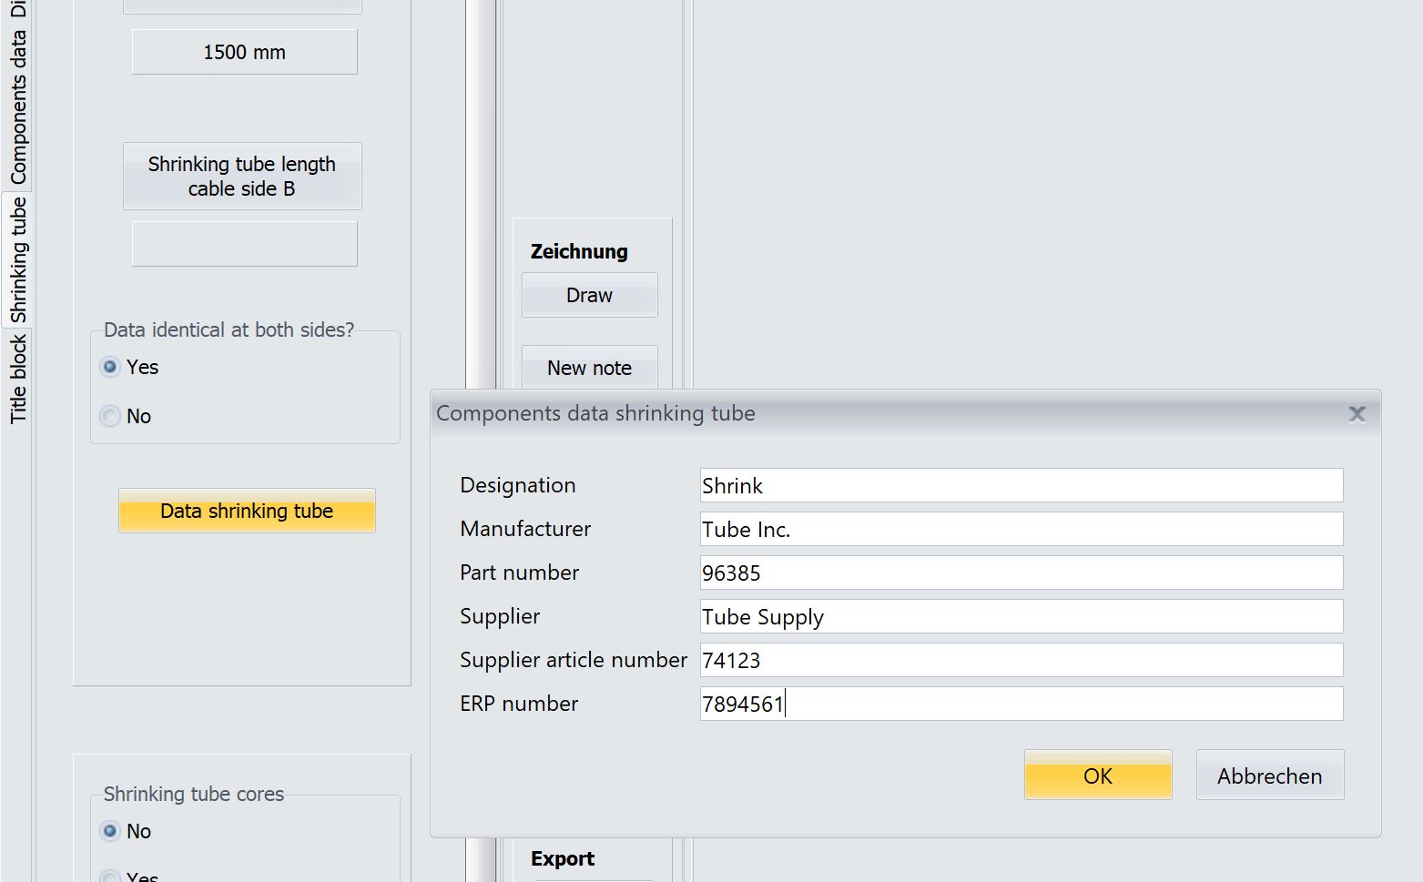Choose Yes under Shrinking tube cores
Image resolution: width=1423 pixels, height=882 pixels.
click(x=111, y=876)
